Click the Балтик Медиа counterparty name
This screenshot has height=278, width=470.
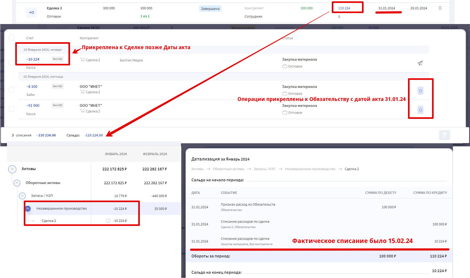click(x=131, y=60)
